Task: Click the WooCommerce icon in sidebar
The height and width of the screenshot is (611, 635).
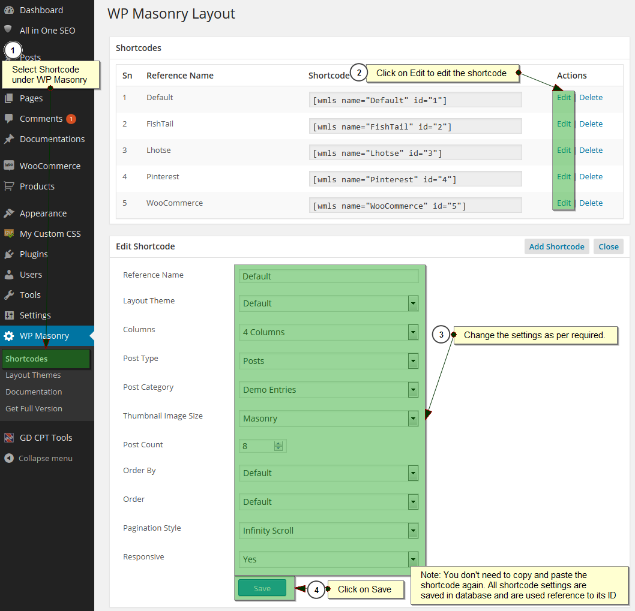Action: coord(9,165)
